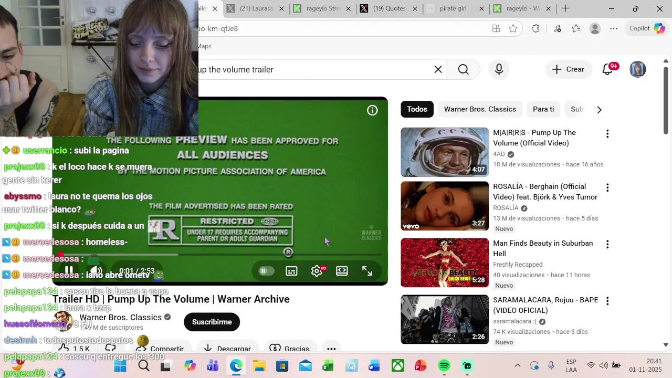672x378 pixels.
Task: Open Excel from the taskbar
Action: pyautogui.click(x=328, y=366)
